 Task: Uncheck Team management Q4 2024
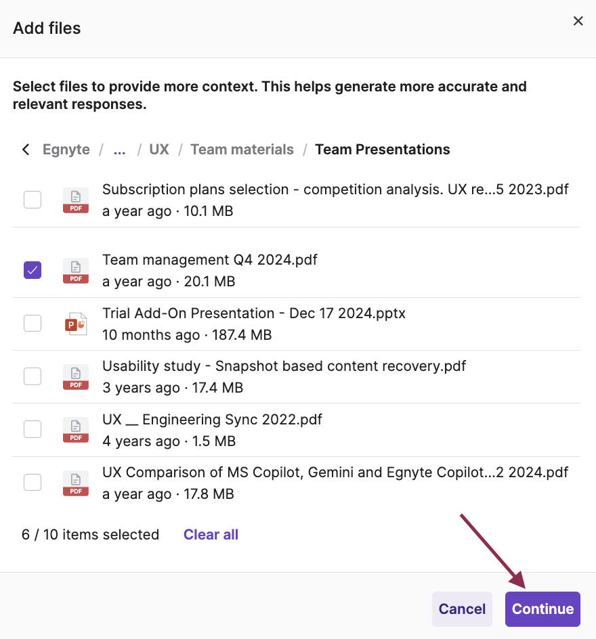click(32, 270)
